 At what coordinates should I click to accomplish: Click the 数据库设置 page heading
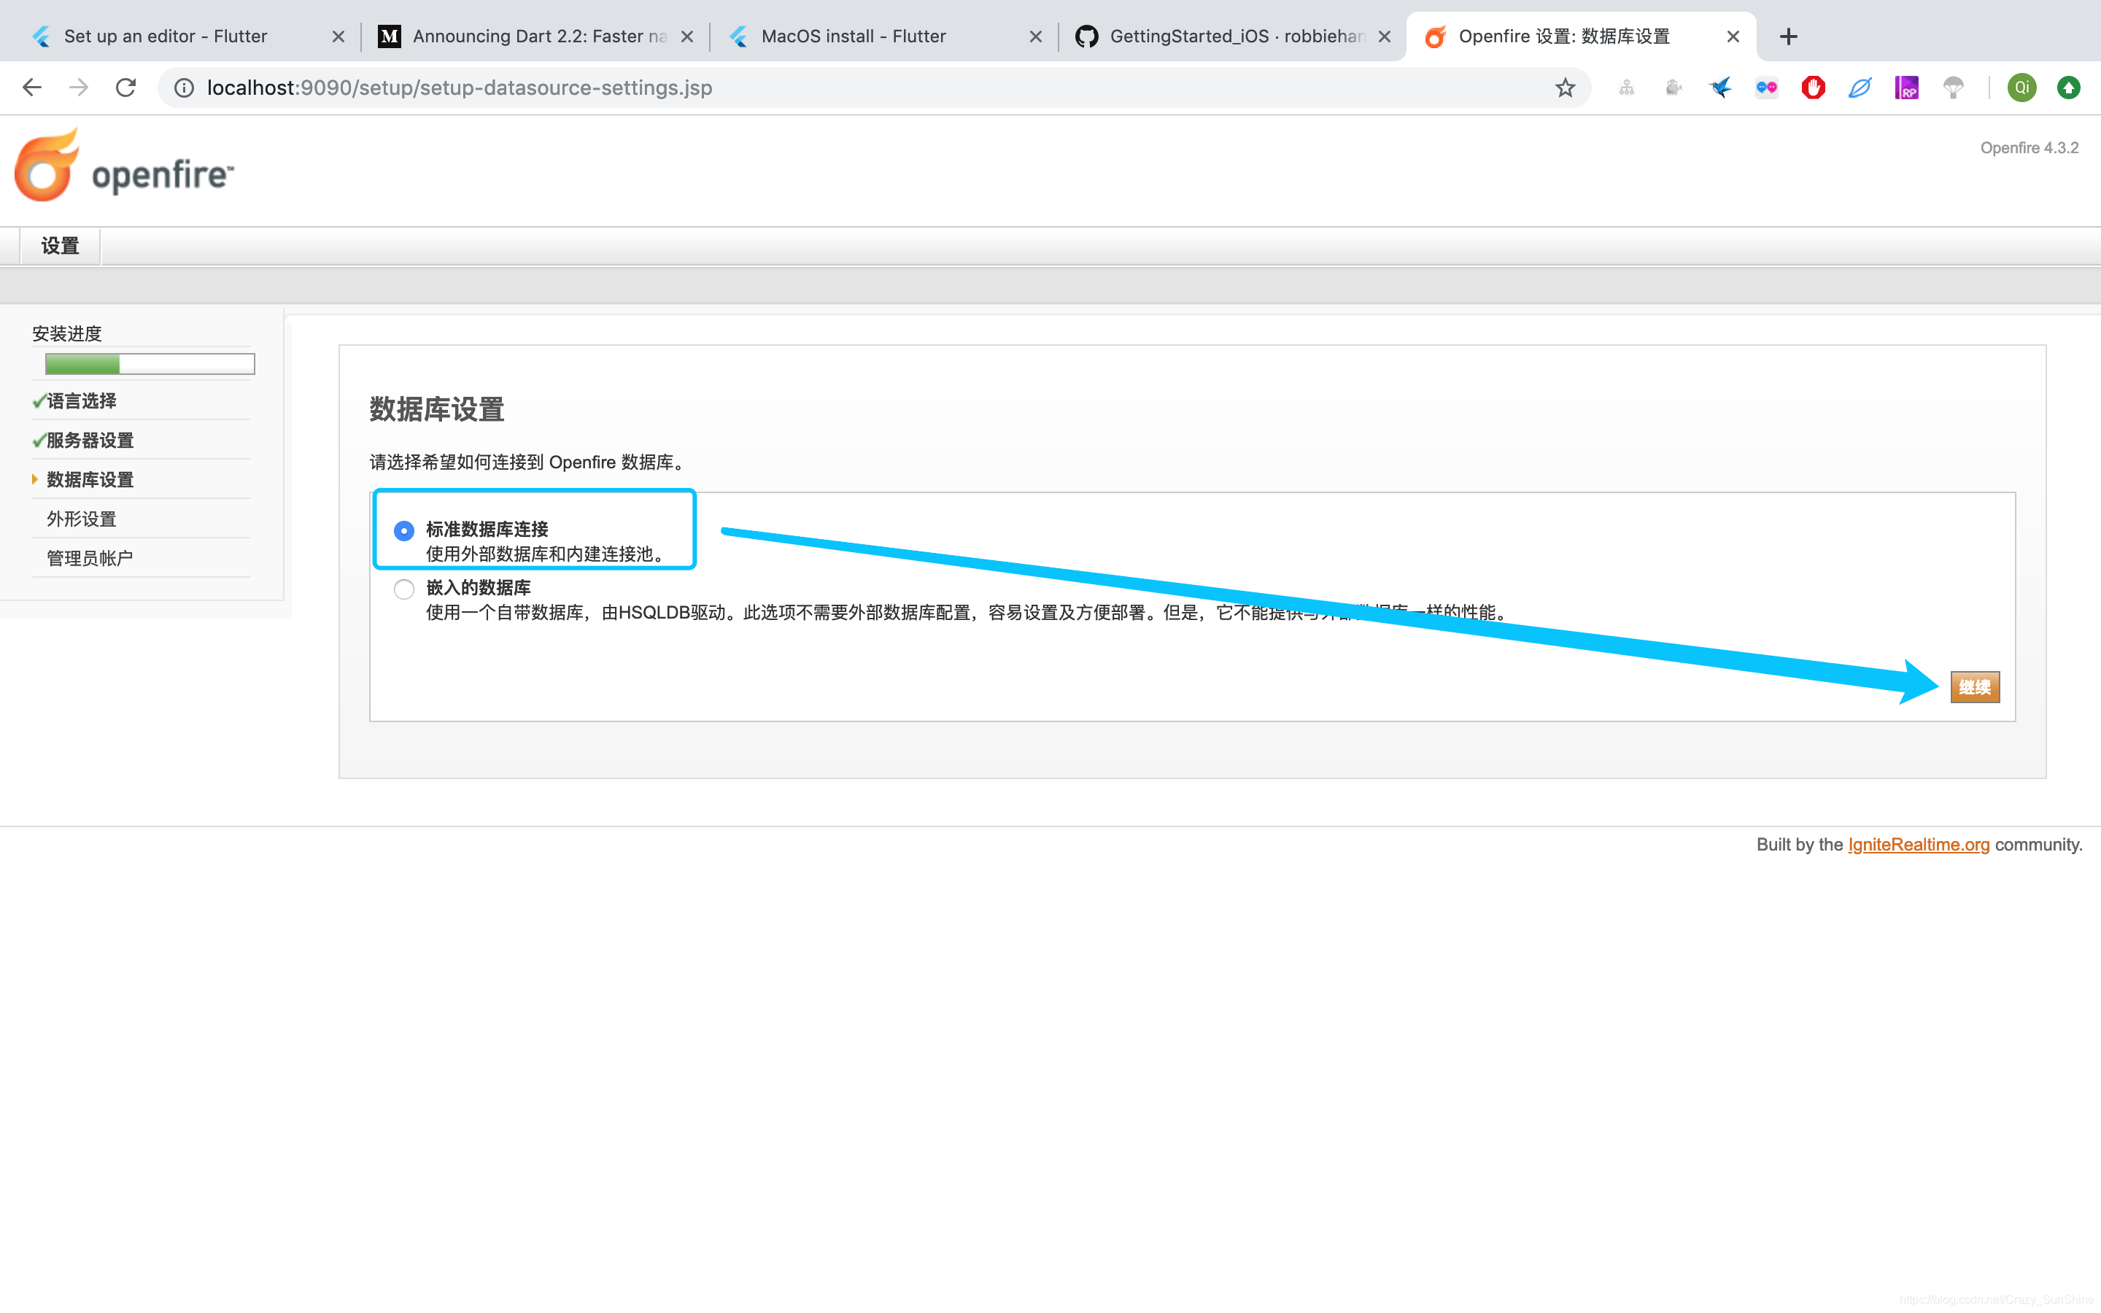pos(437,409)
